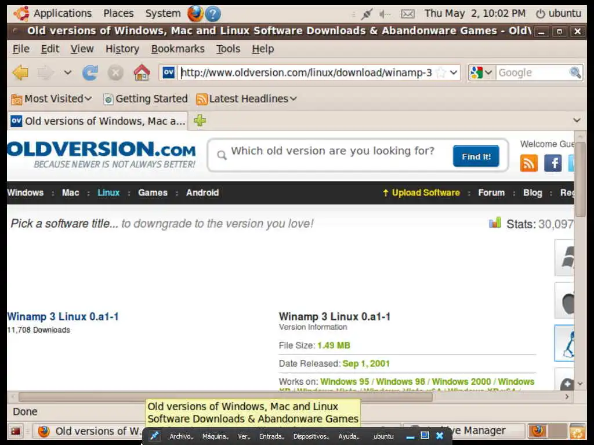Bookmark this page with the star icon
The image size is (594, 445).
[441, 72]
